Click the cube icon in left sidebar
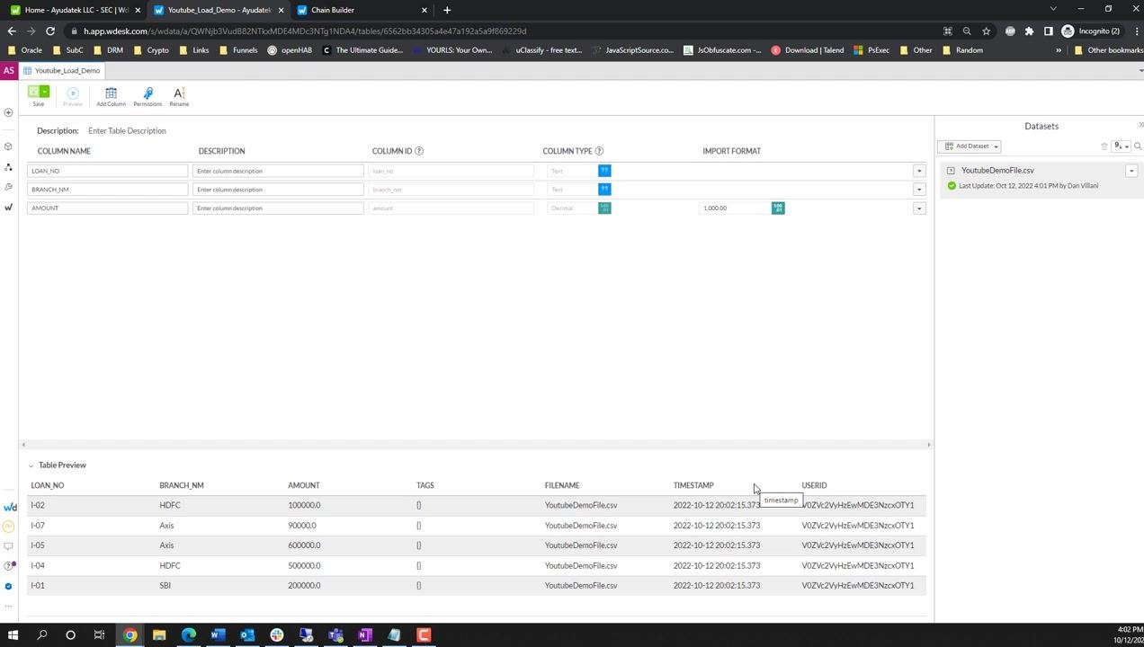 [x=8, y=146]
